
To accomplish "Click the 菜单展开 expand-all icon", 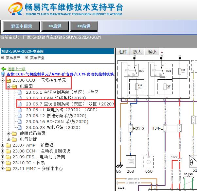I will click(2, 58).
